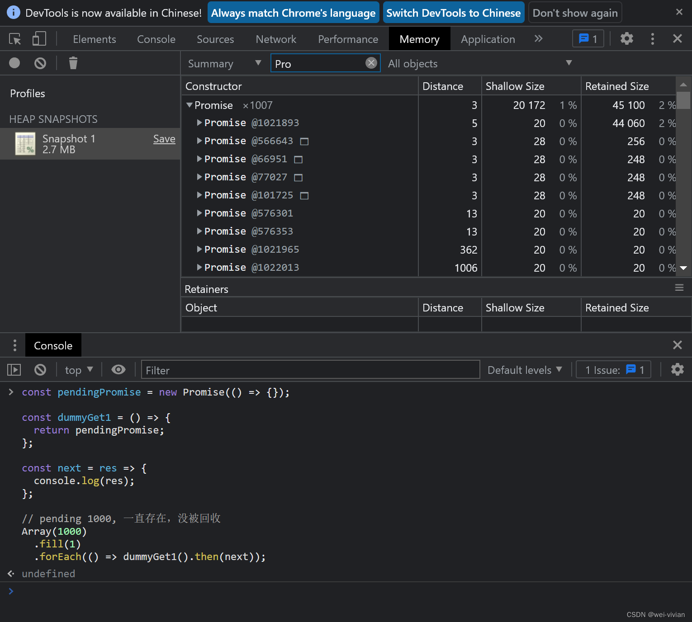
Task: Sort by the Constructor column header
Action: pos(299,86)
